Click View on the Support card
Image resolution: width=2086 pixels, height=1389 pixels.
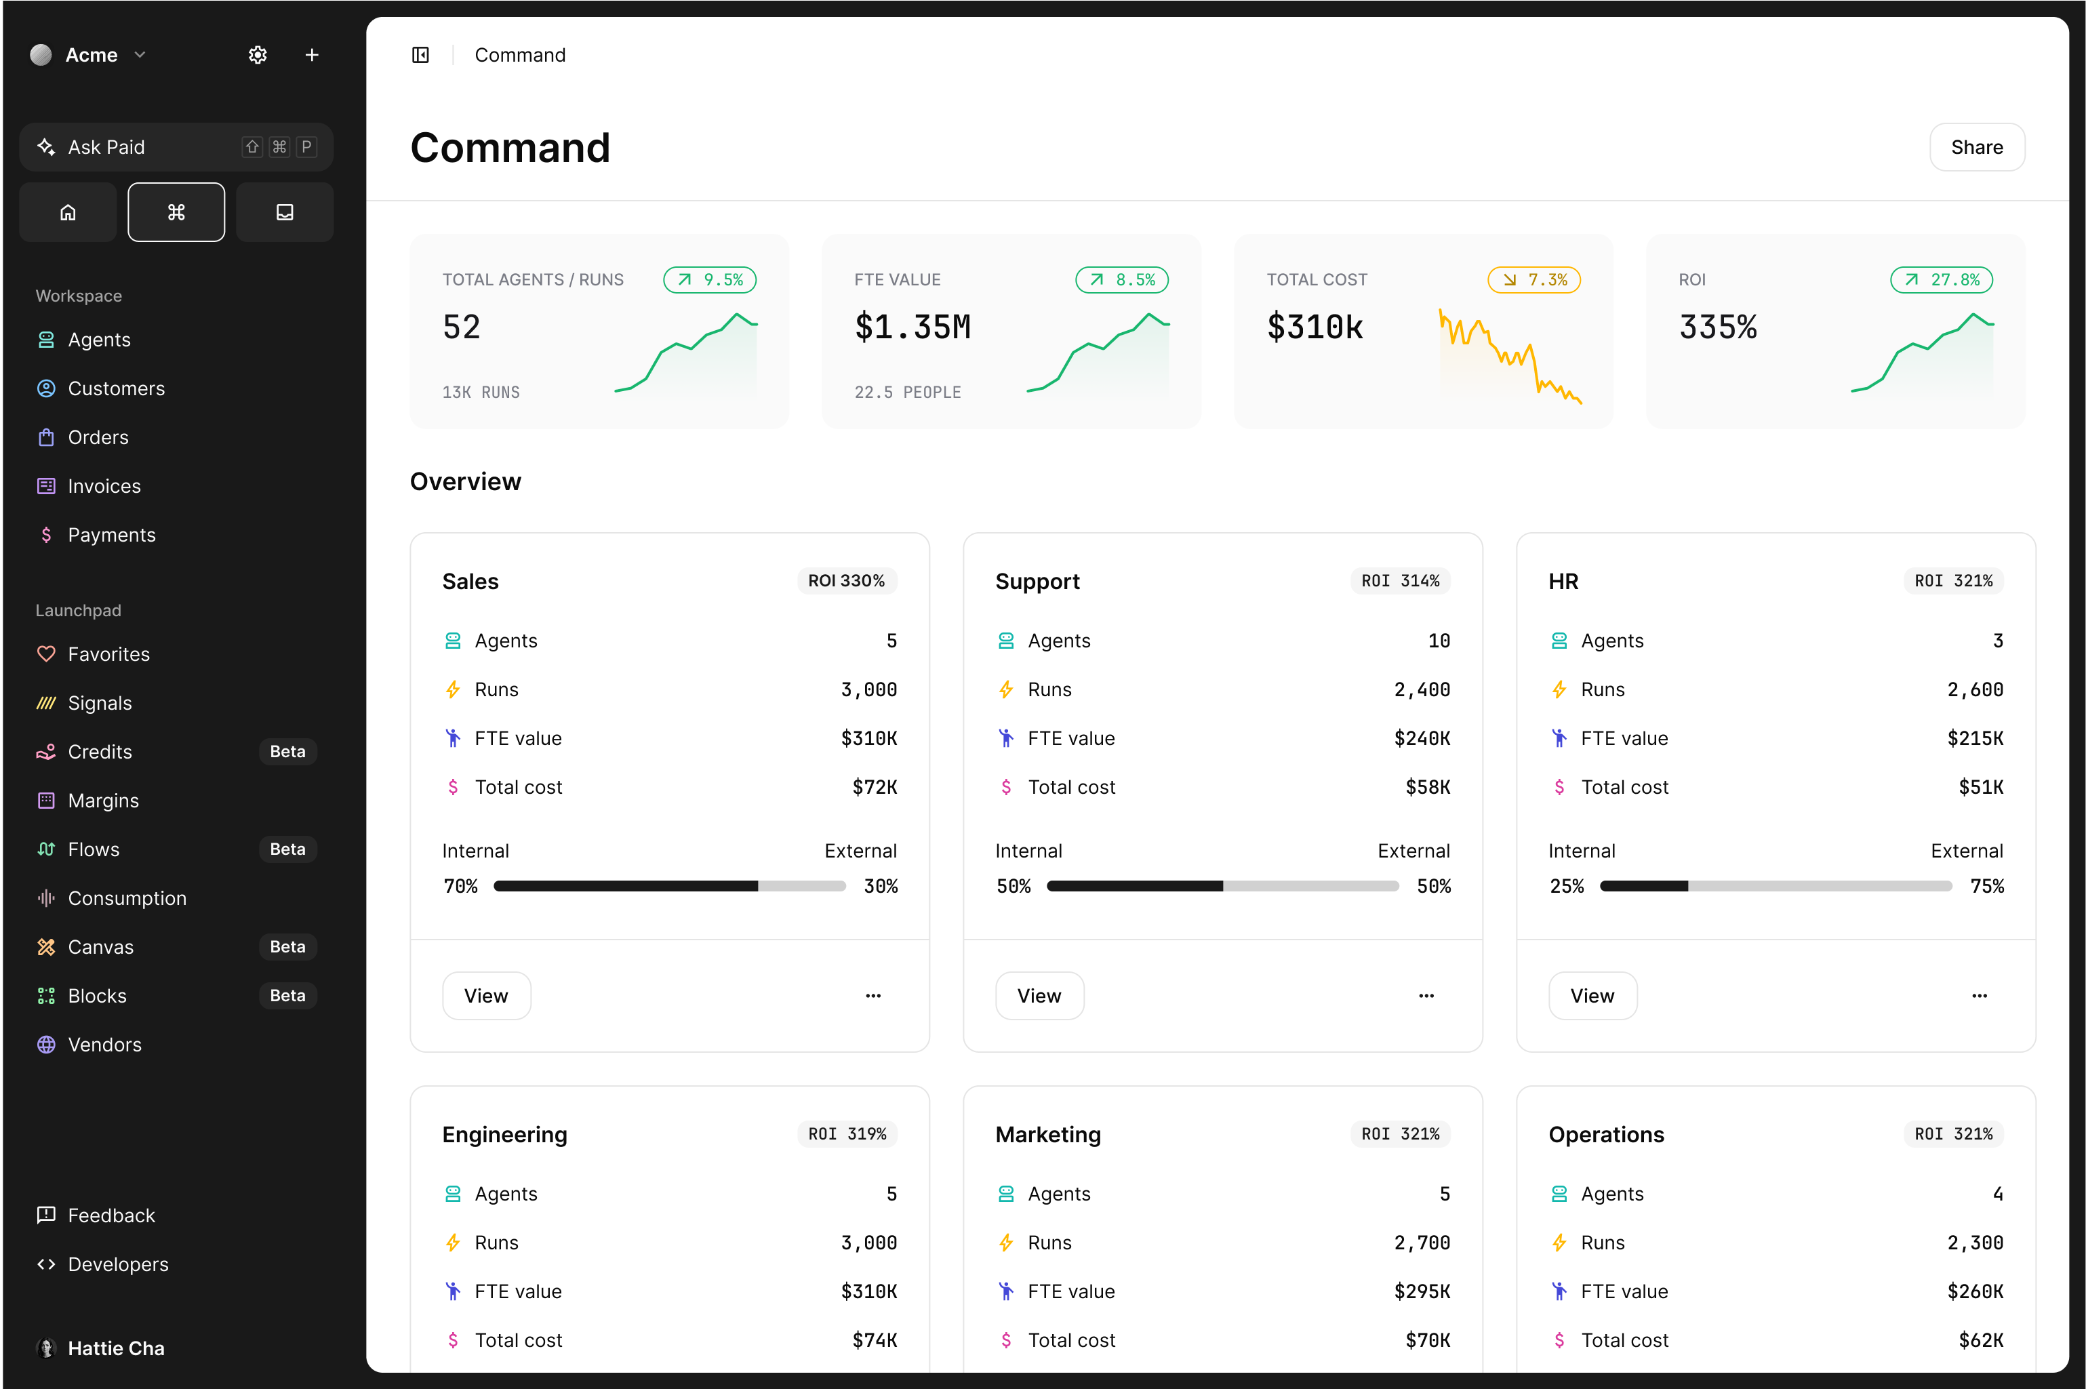pos(1039,994)
